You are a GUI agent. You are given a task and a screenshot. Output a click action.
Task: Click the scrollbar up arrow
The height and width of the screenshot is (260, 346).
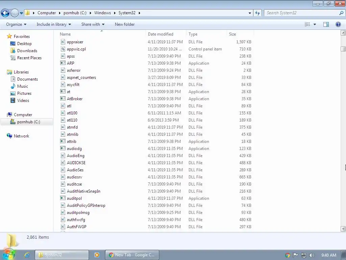(343, 33)
